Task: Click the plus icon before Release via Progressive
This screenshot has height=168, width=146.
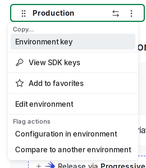Action: click(x=39, y=166)
